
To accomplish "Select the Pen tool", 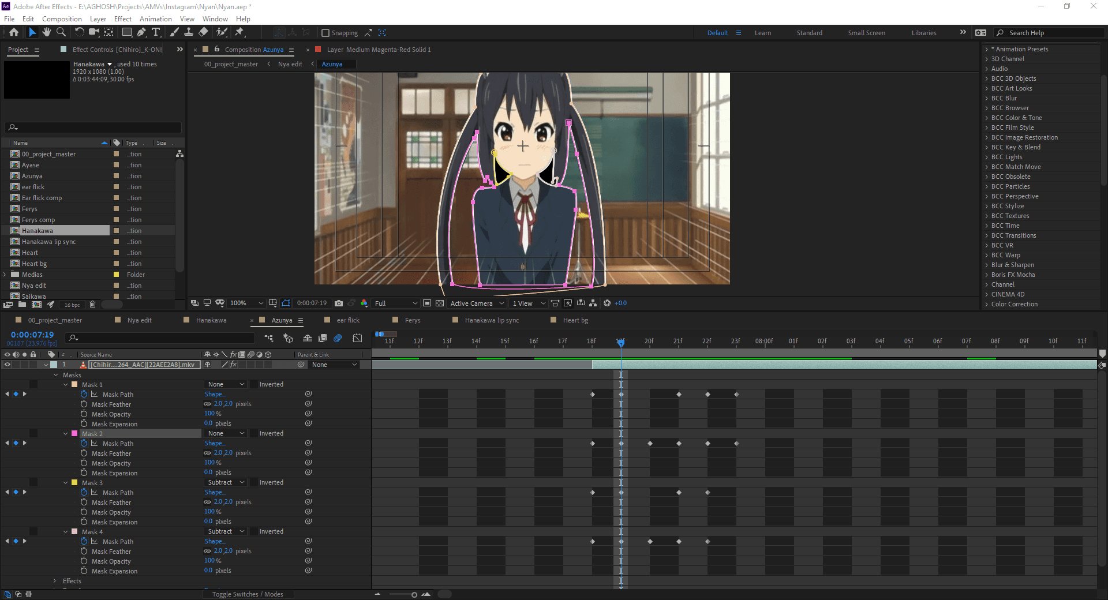I will click(x=141, y=32).
